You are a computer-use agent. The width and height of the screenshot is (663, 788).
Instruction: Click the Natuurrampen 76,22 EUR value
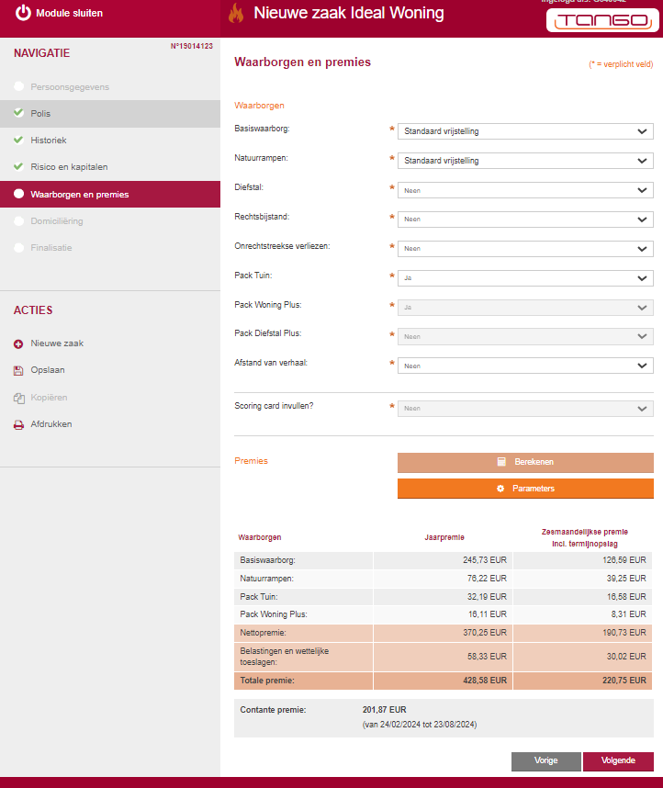[487, 579]
